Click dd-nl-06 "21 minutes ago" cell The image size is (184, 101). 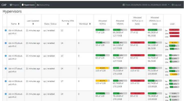[x=33, y=56]
